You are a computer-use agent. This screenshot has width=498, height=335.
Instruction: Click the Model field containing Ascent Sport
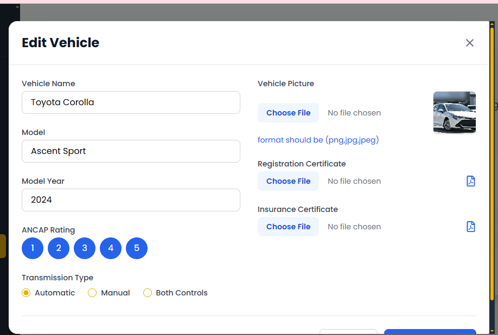131,151
